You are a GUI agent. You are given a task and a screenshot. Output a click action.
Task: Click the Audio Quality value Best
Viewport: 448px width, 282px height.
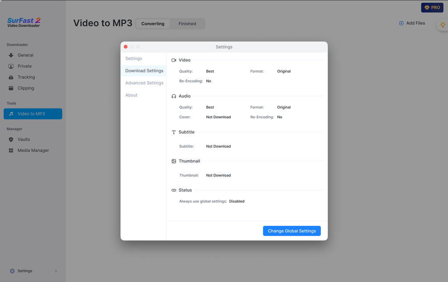(210, 107)
